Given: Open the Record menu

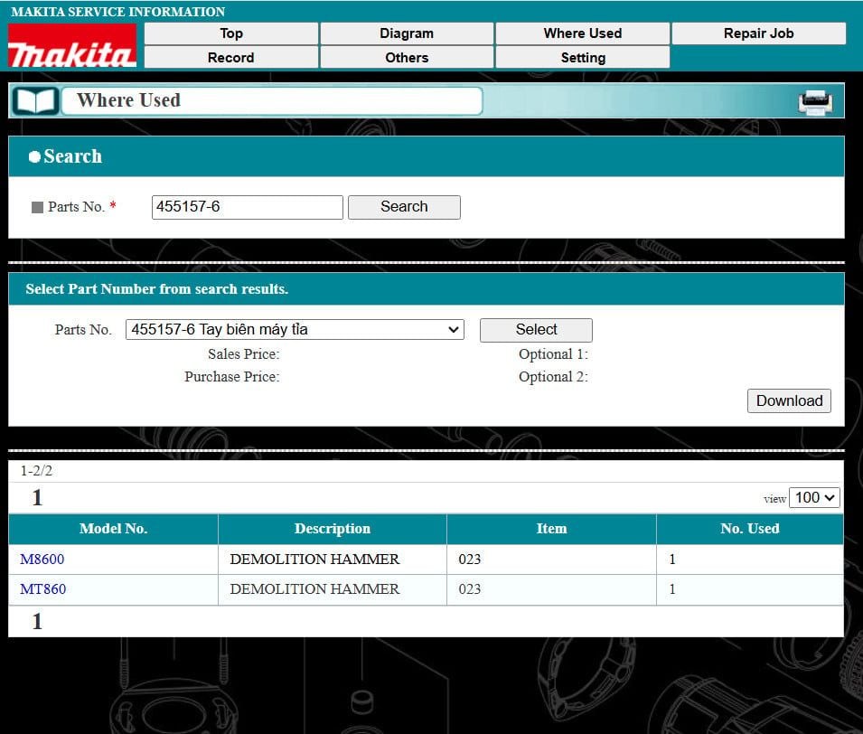Looking at the screenshot, I should (231, 57).
